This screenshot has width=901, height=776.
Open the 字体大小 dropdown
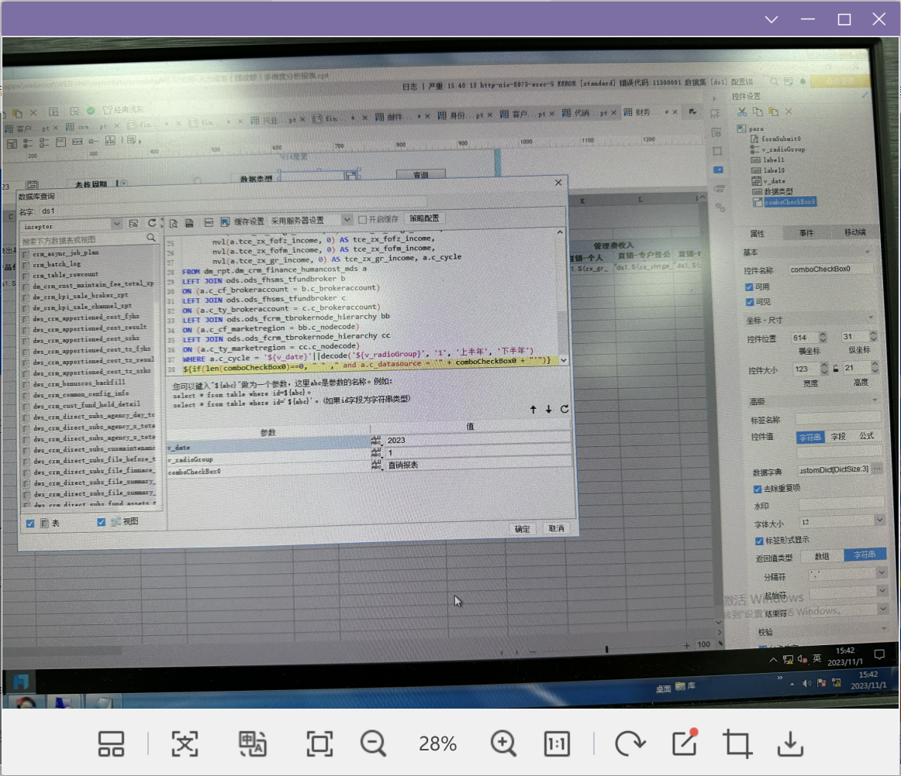880,520
